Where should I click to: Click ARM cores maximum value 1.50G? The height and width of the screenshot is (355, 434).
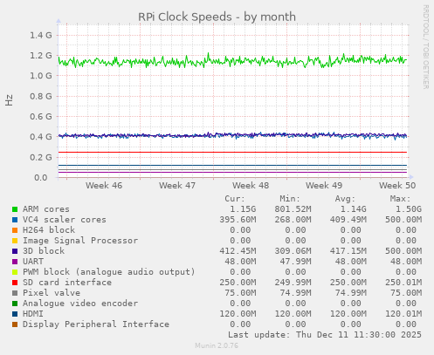pyautogui.click(x=408, y=209)
